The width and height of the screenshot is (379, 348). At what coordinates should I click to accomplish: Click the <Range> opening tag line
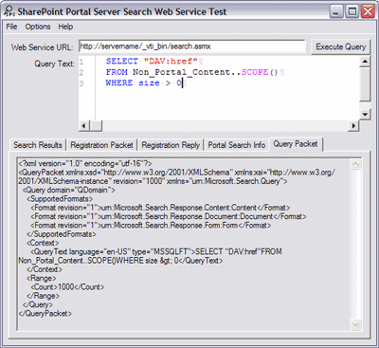click(x=42, y=279)
